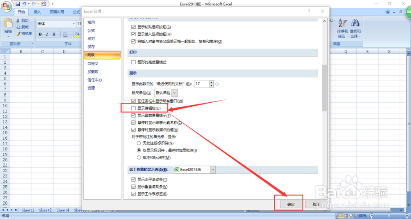Open the Office button menu
Image resolution: width=411 pixels, height=219 pixels.
[6, 6]
